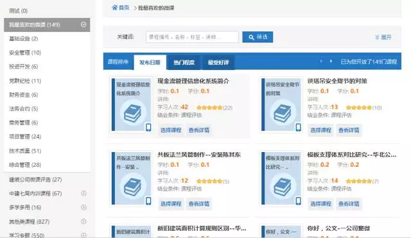Switch to 最受好评 sort tab
The height and width of the screenshot is (238, 411).
218,63
